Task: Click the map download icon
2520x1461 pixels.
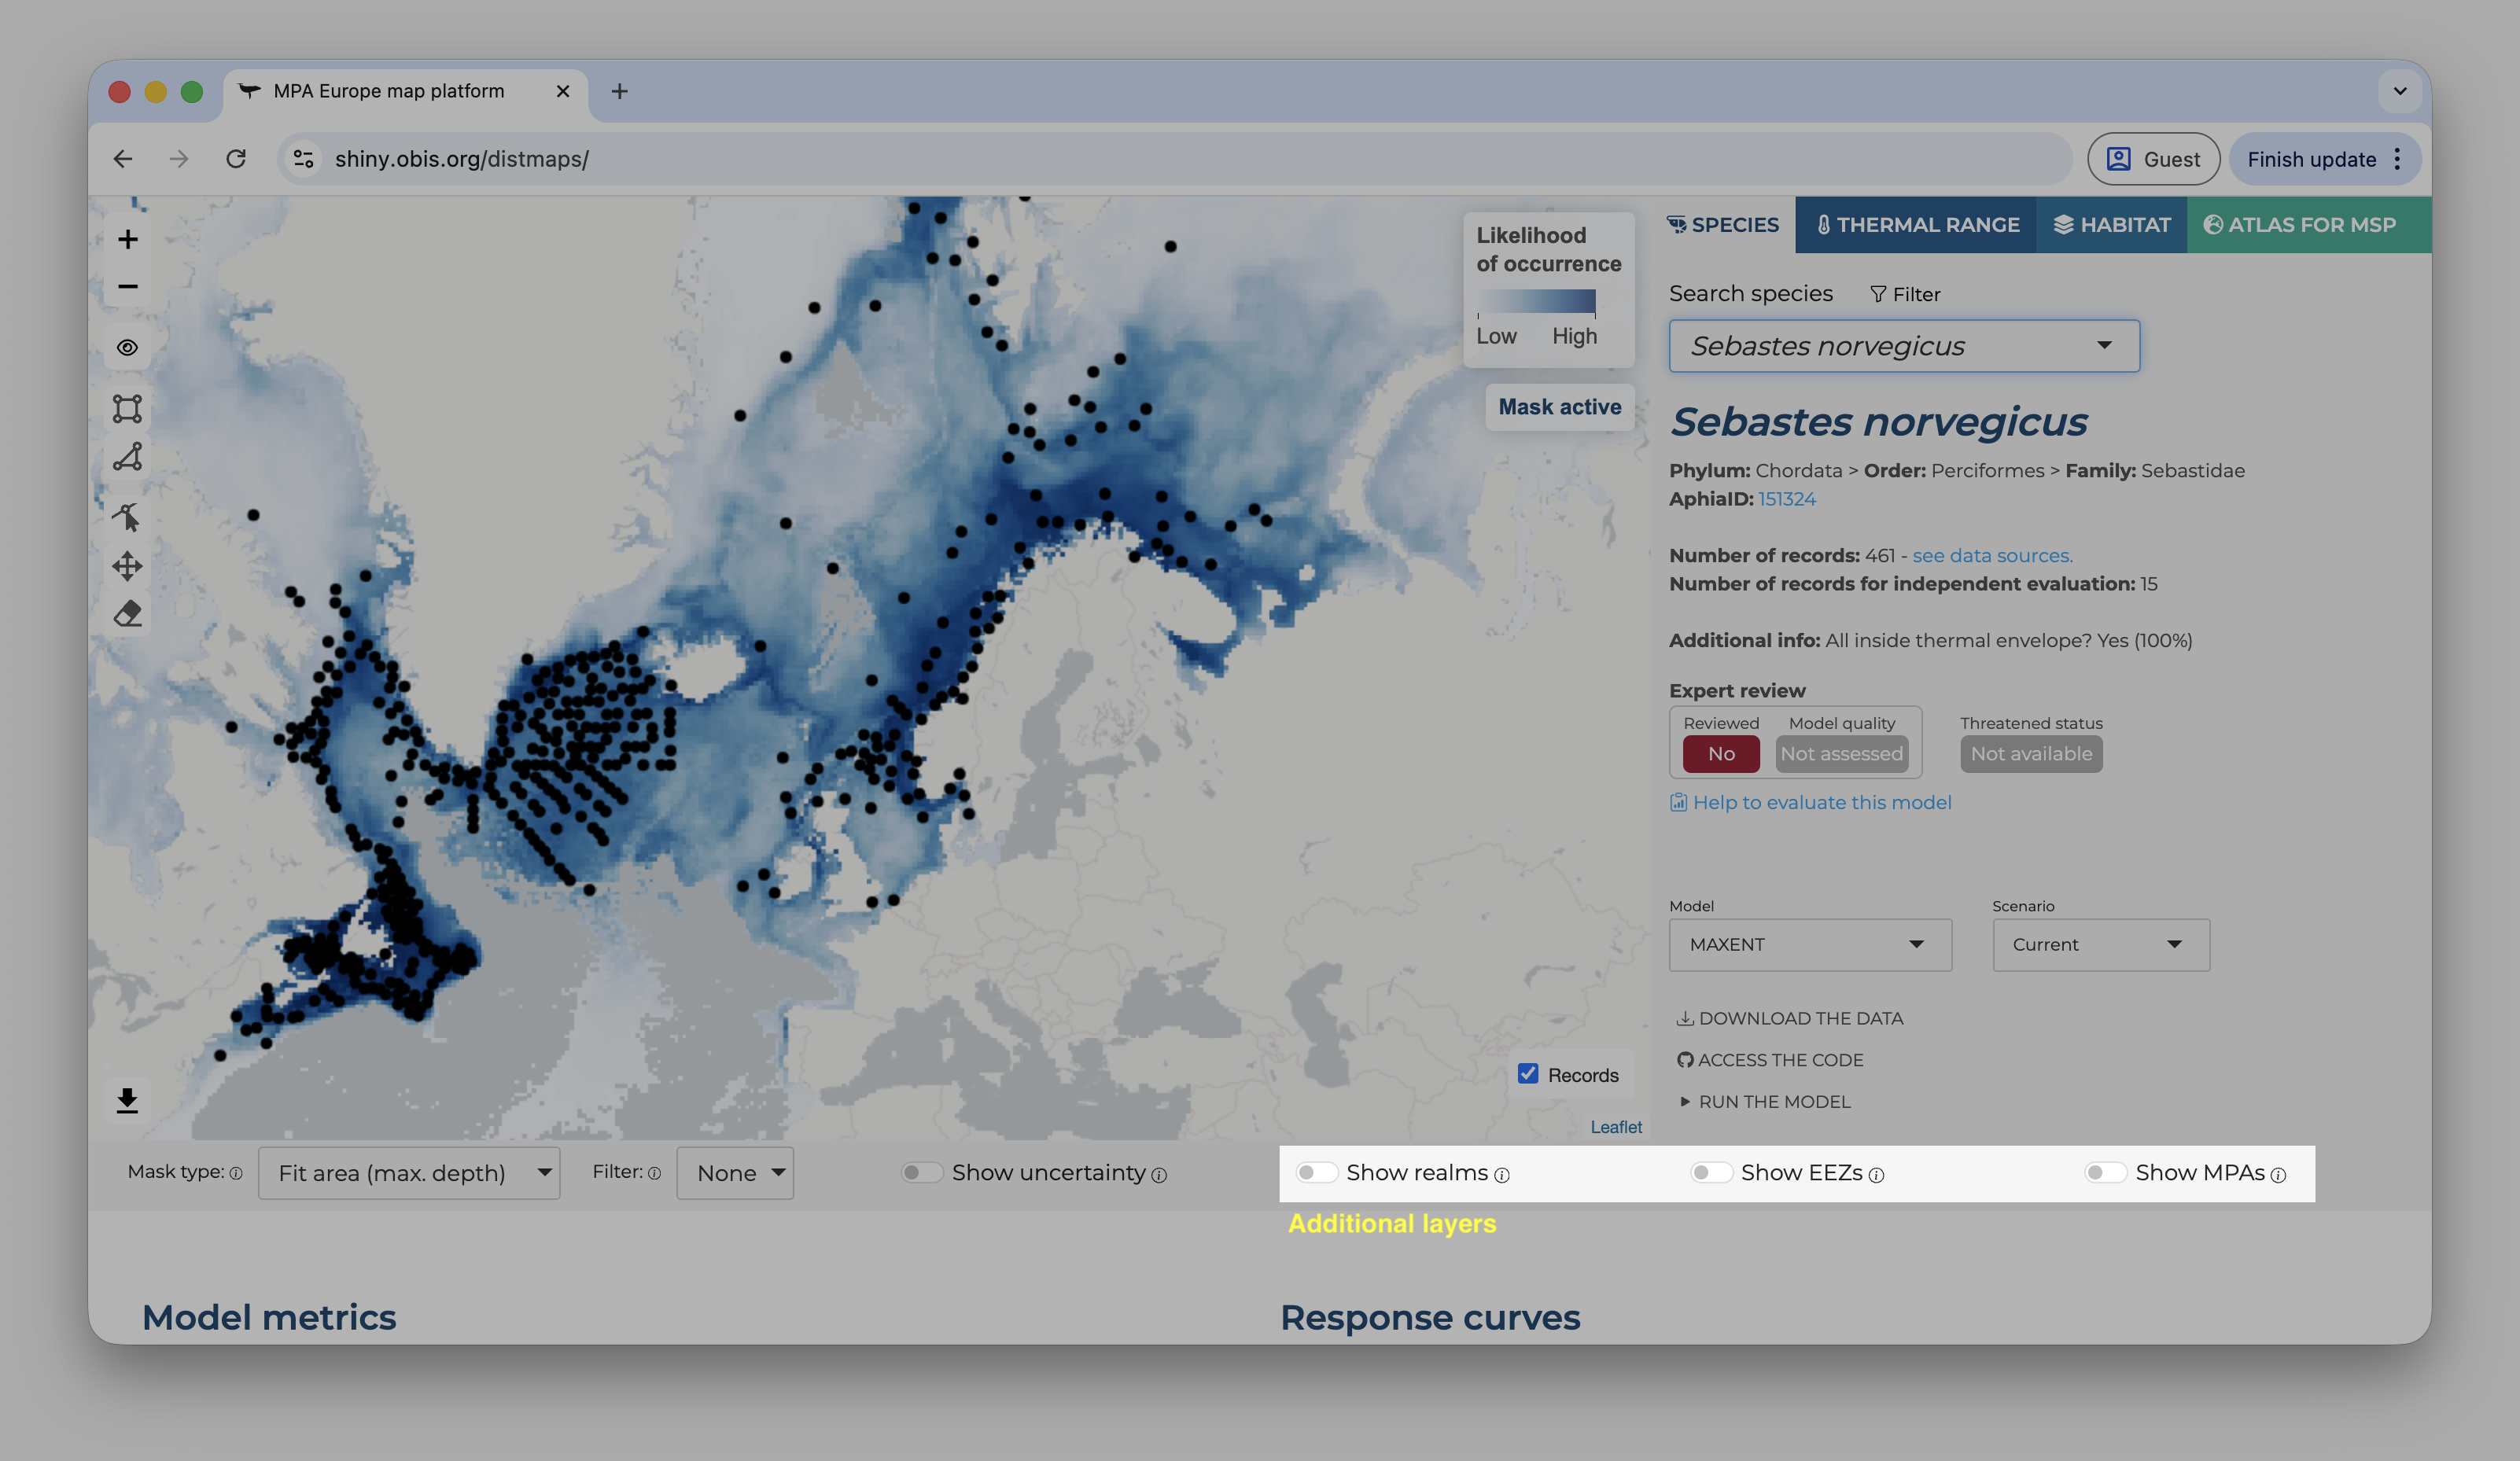Action: 127,1100
